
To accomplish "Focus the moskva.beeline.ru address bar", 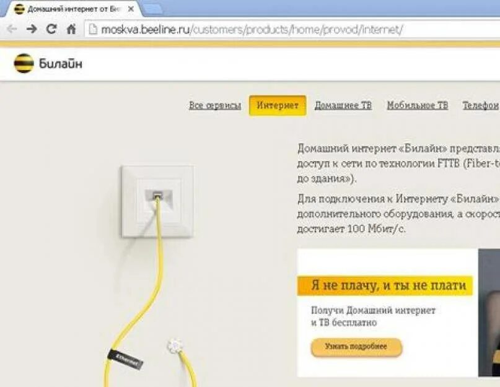I will click(x=292, y=30).
